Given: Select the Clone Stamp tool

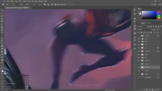Looking at the screenshot, I should point(2,27).
